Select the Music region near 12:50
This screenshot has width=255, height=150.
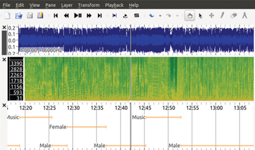coord(164,117)
